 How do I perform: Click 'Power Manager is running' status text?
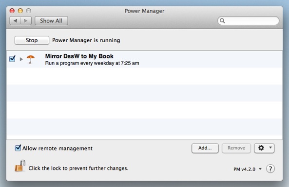tap(86, 40)
